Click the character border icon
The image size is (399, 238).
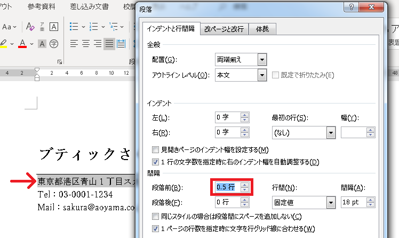point(55,27)
